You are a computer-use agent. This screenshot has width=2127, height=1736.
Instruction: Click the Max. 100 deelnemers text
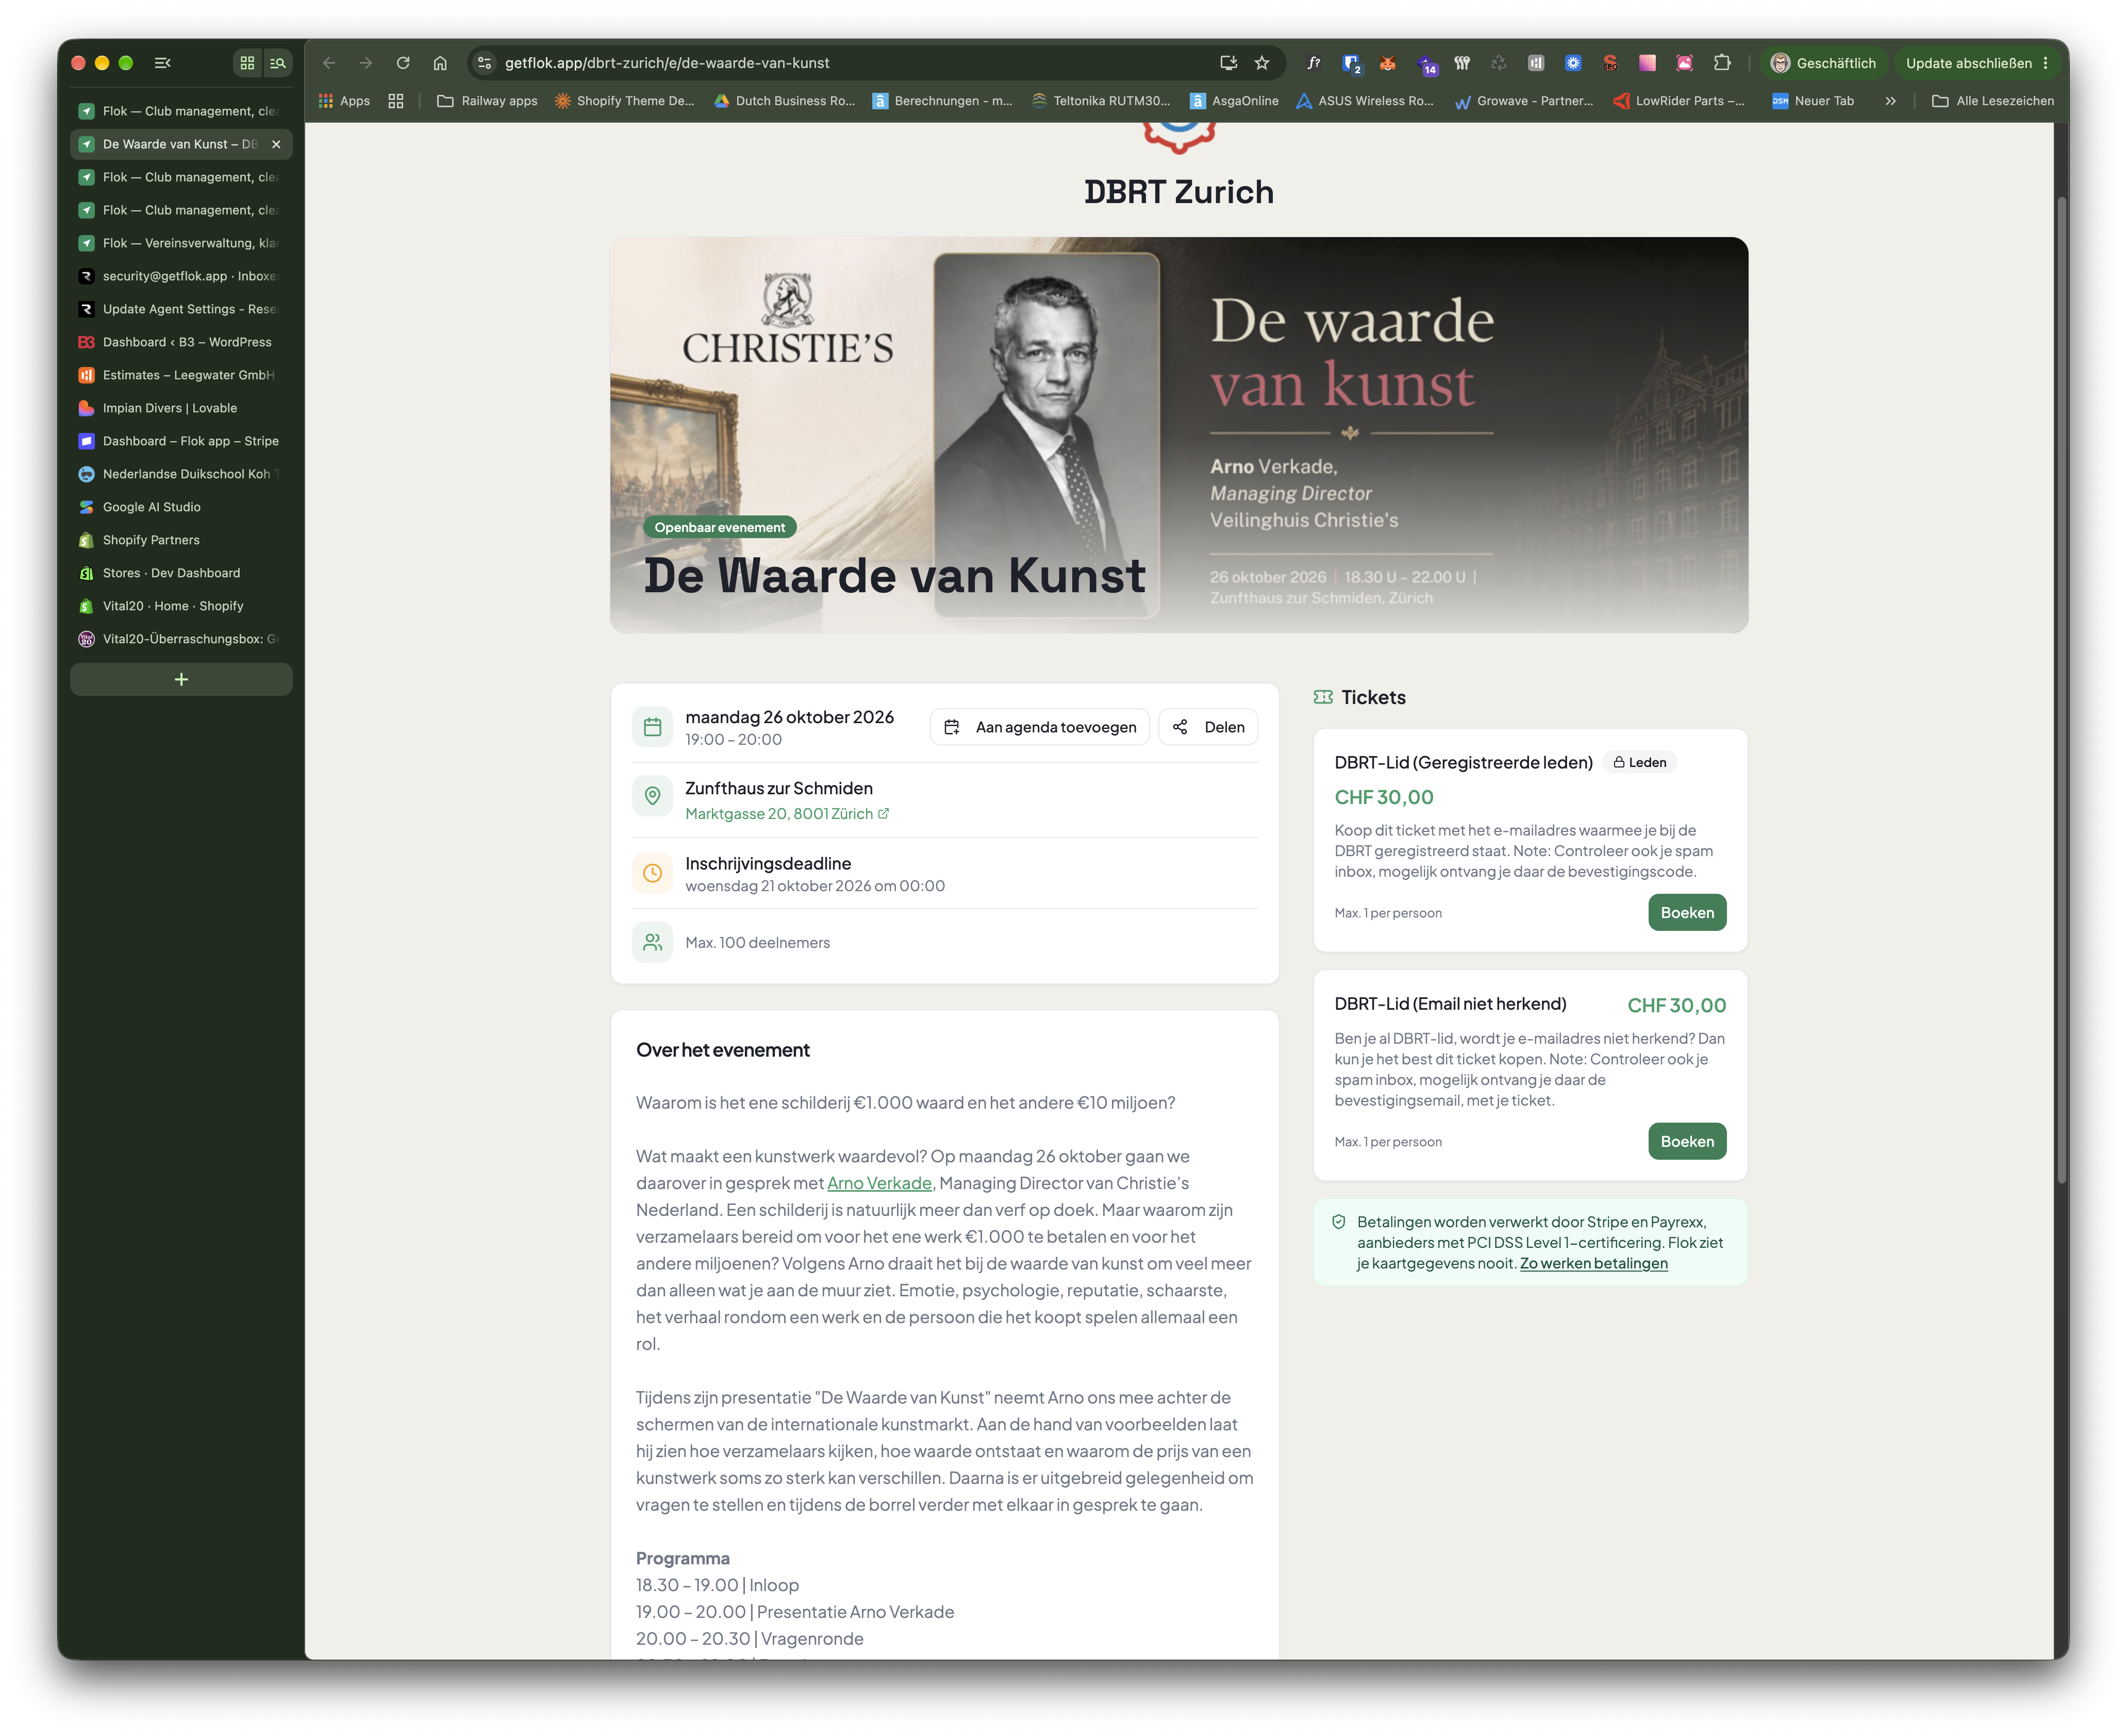(x=757, y=942)
